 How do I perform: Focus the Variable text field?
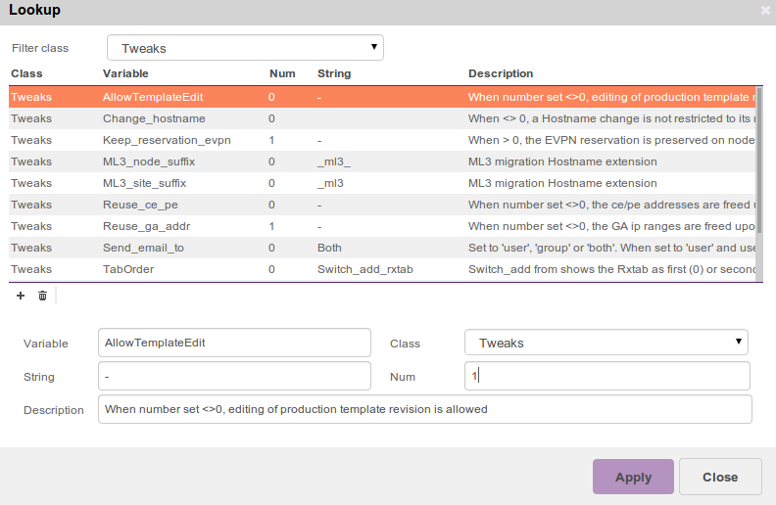pyautogui.click(x=234, y=343)
